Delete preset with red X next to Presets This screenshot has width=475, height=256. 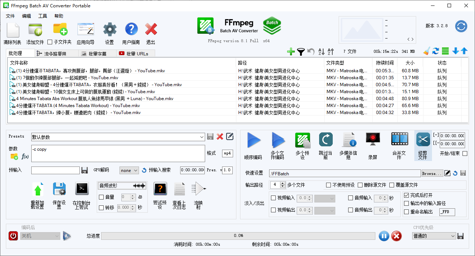coord(220,137)
